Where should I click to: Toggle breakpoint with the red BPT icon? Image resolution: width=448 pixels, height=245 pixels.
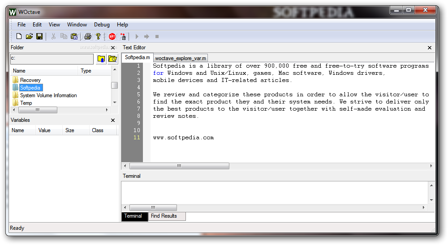click(112, 36)
